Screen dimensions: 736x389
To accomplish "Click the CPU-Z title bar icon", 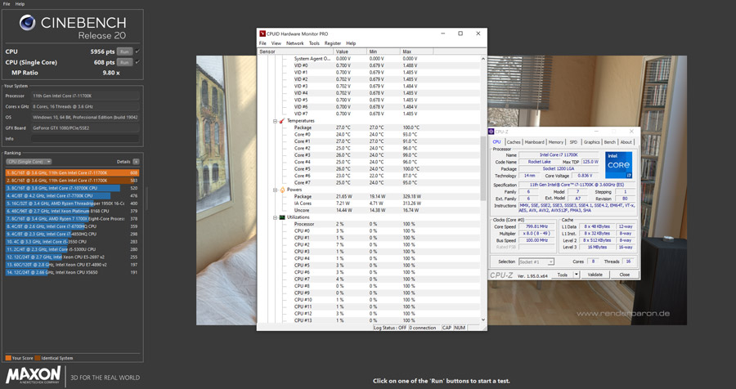I will [x=491, y=132].
